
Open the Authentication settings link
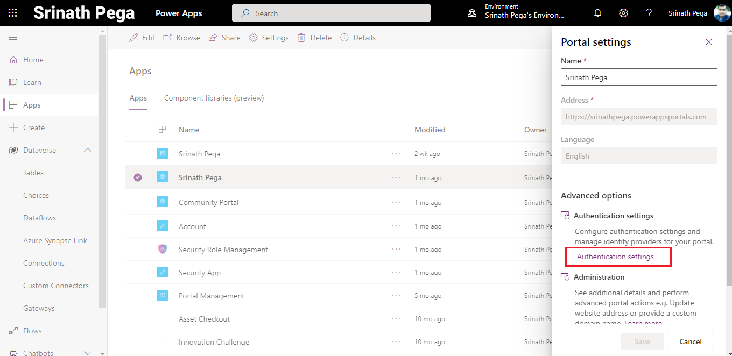tap(615, 257)
